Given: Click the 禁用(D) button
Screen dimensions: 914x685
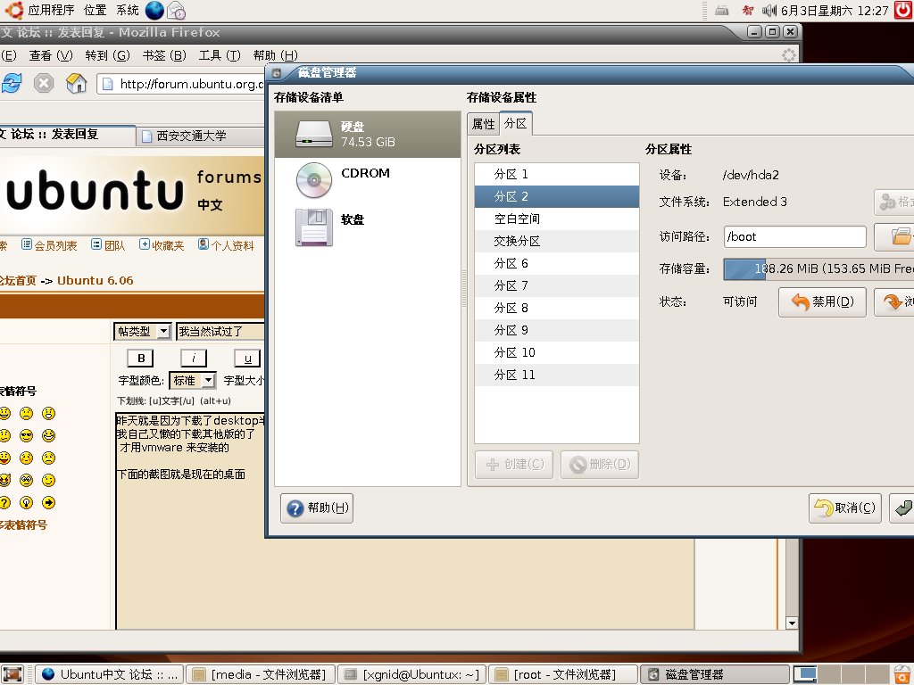Looking at the screenshot, I should click(822, 301).
